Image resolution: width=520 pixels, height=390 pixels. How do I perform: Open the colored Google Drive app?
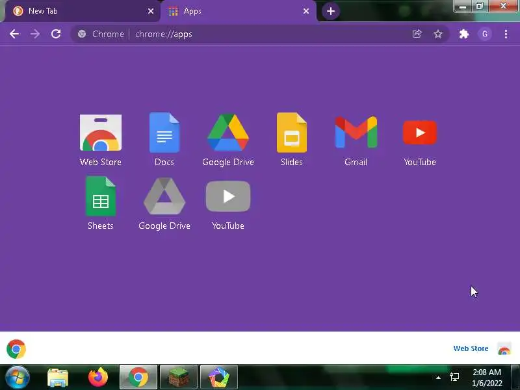click(x=228, y=139)
